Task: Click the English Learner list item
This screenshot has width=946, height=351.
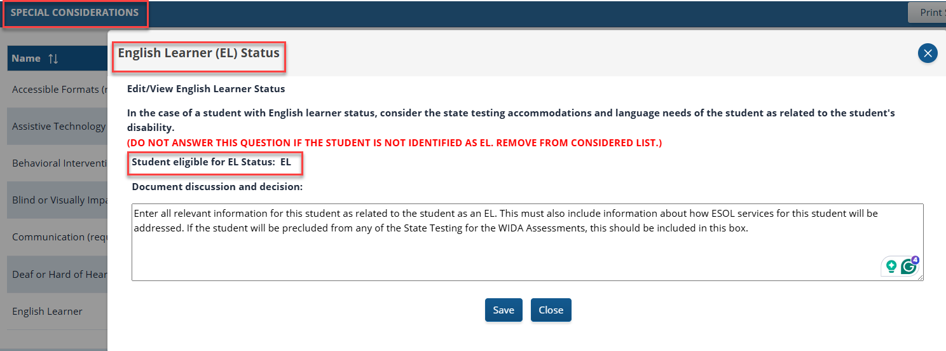Action: (47, 312)
